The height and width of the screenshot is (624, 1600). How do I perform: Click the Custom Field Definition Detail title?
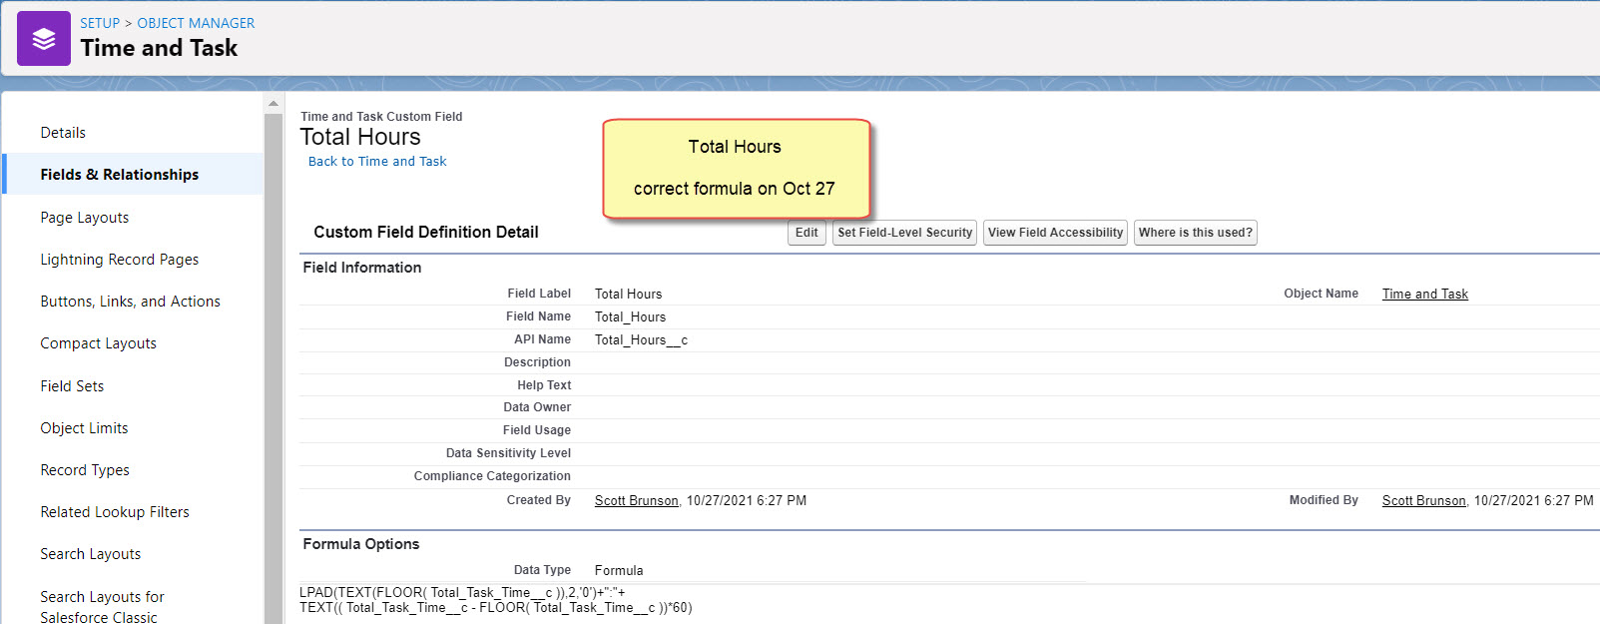pos(426,233)
